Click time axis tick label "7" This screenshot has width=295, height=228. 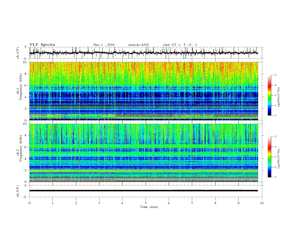point(192,203)
